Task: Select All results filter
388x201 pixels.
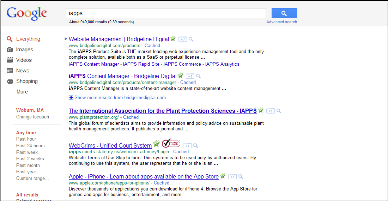Action: 27,195
